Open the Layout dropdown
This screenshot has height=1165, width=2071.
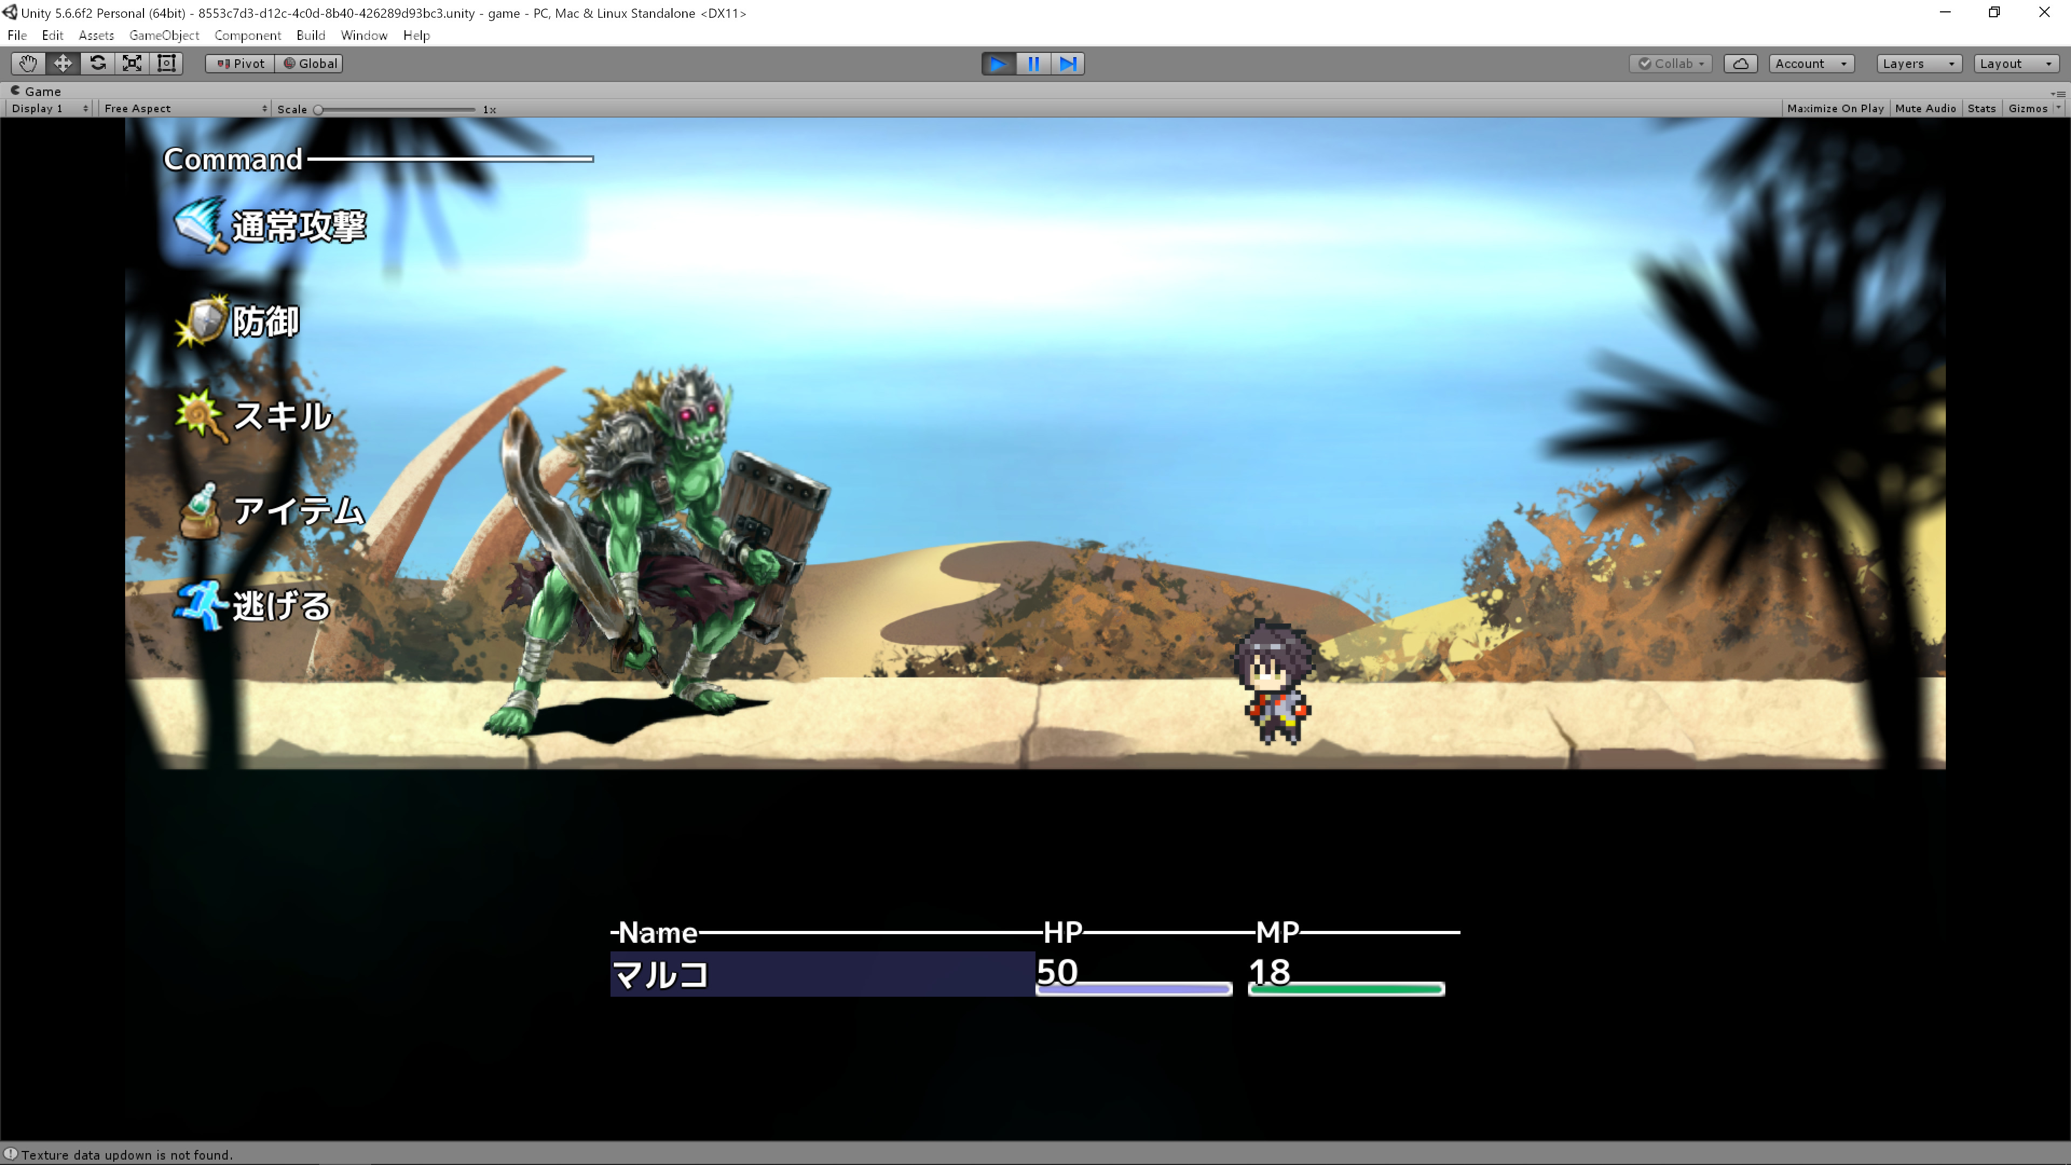2015,64
